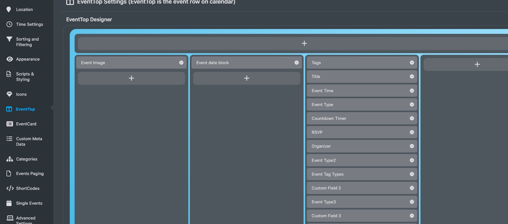Open the Custom Meta Data tab

point(29,141)
